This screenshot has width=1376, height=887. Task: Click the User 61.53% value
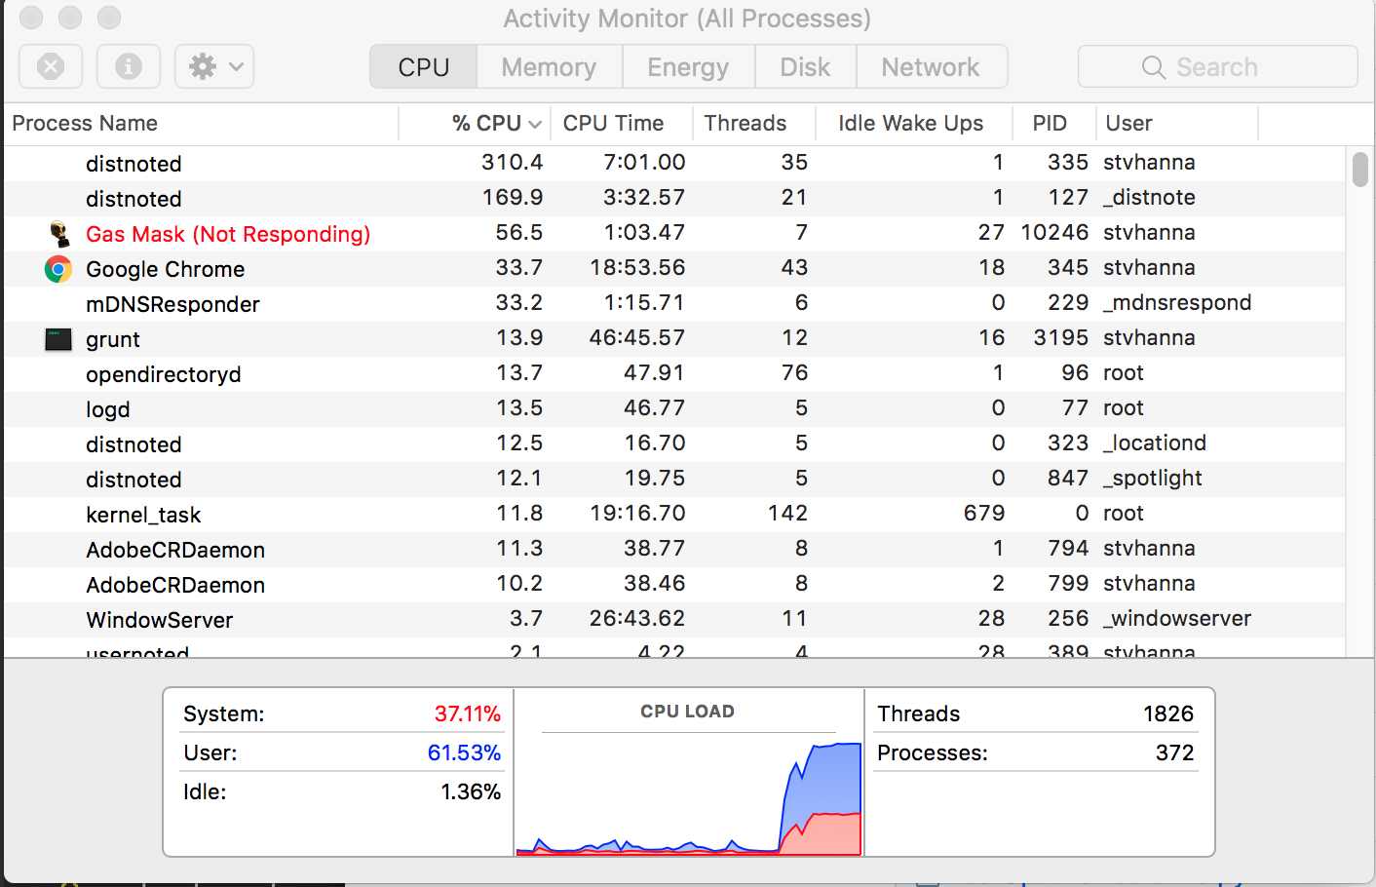tap(464, 752)
